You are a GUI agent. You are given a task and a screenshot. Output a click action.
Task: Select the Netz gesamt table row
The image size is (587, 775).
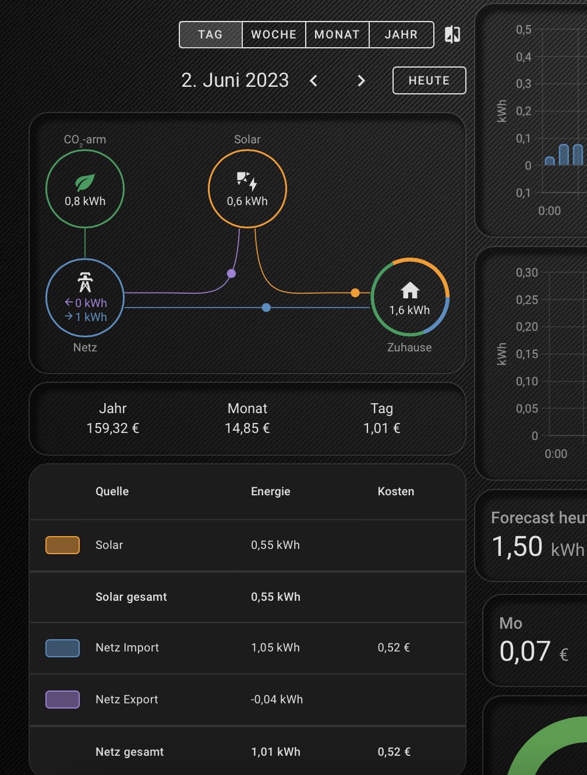point(247,752)
